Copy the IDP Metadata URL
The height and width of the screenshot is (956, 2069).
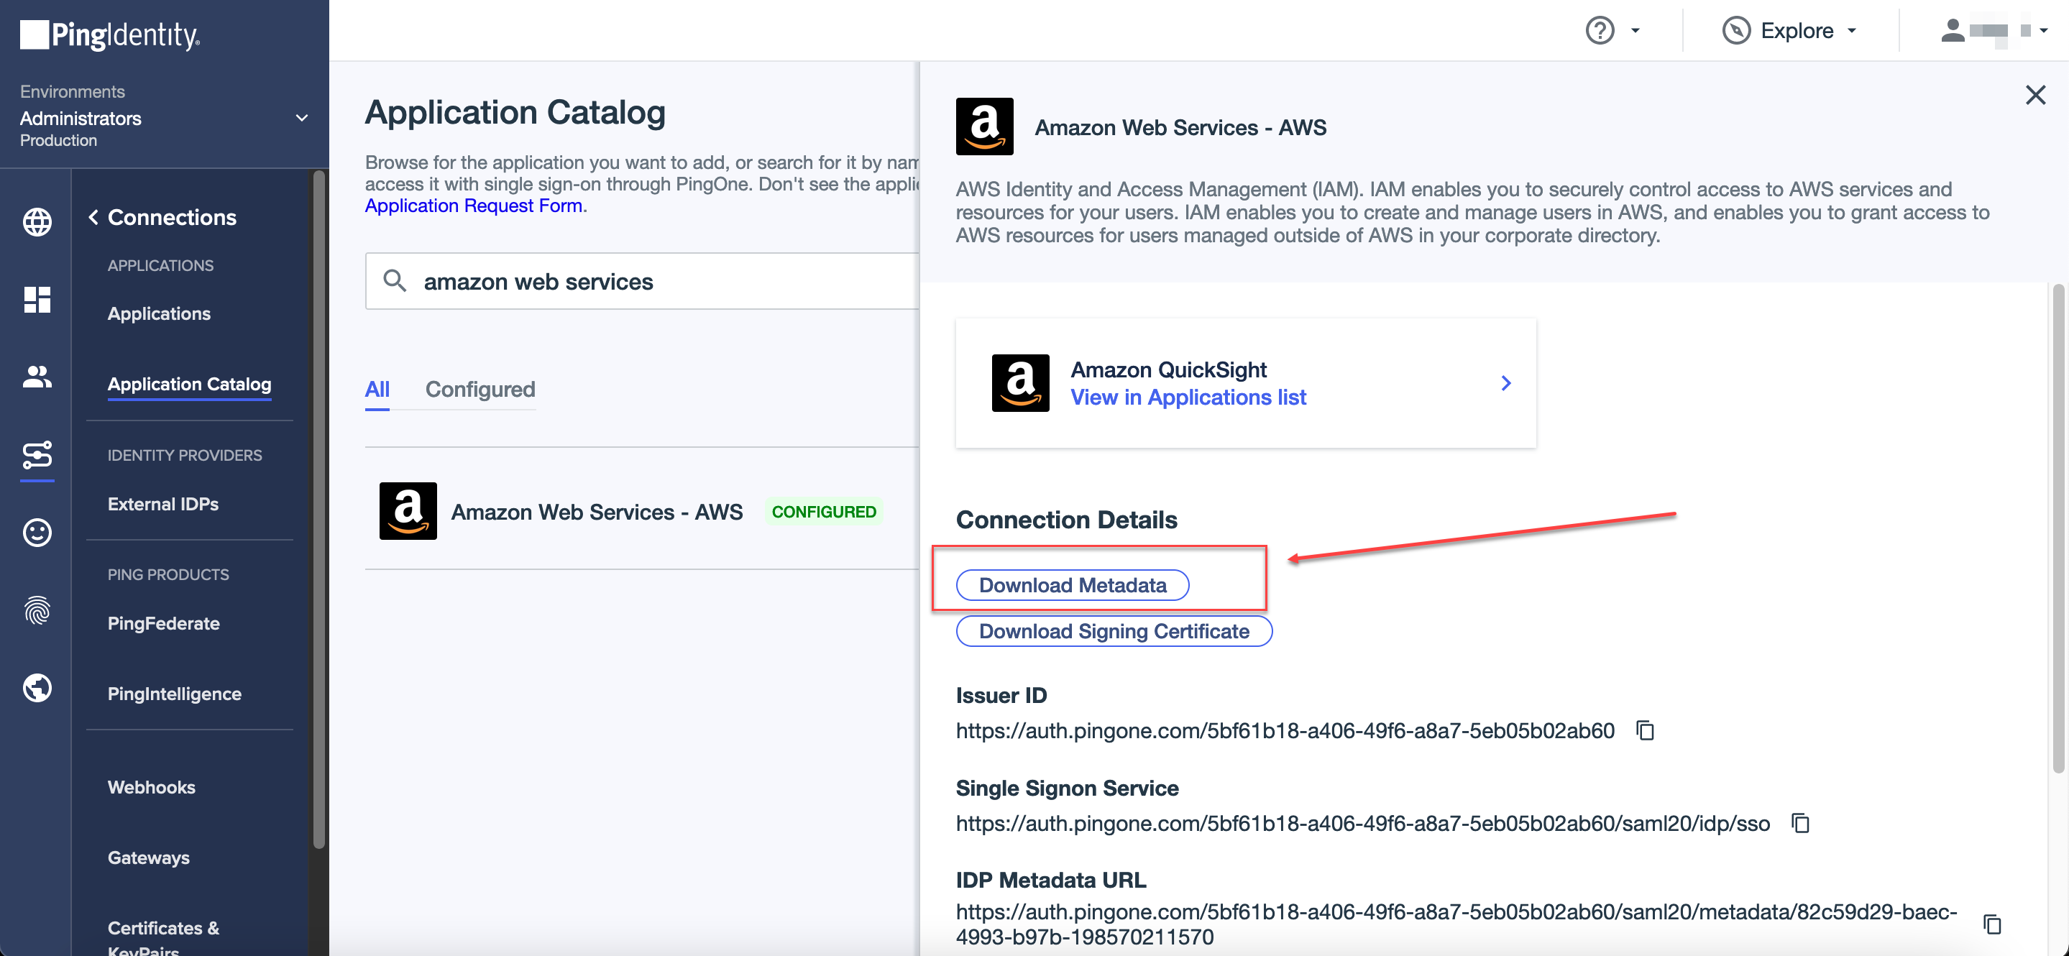1991,924
